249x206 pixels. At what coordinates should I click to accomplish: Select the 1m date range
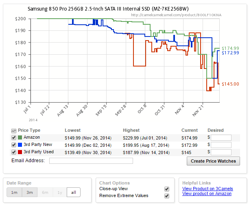tap(14, 192)
